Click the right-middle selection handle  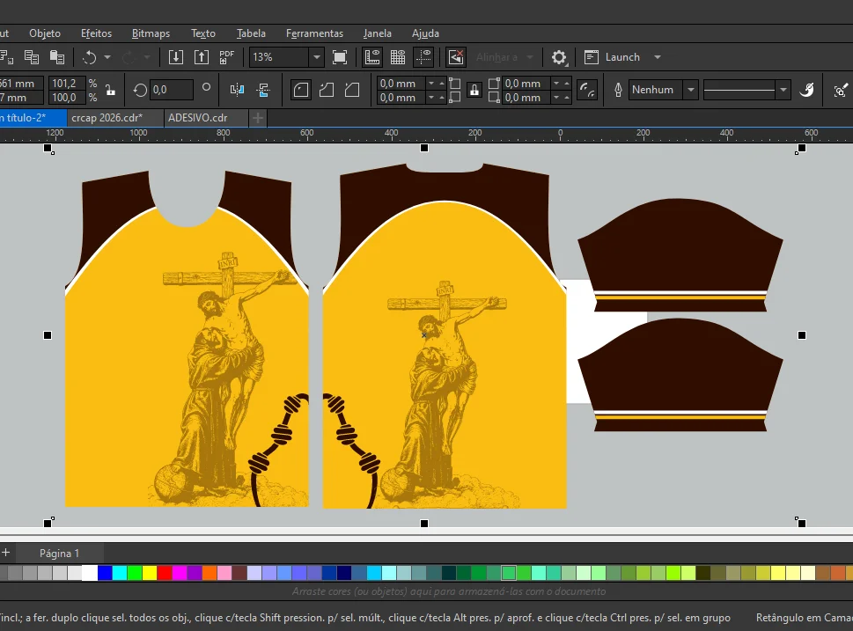(x=802, y=335)
